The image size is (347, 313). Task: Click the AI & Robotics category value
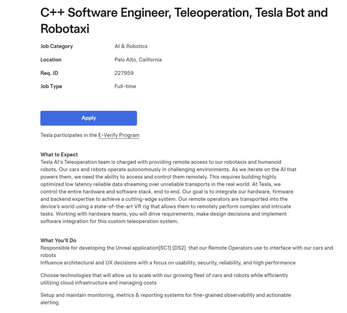(131, 46)
